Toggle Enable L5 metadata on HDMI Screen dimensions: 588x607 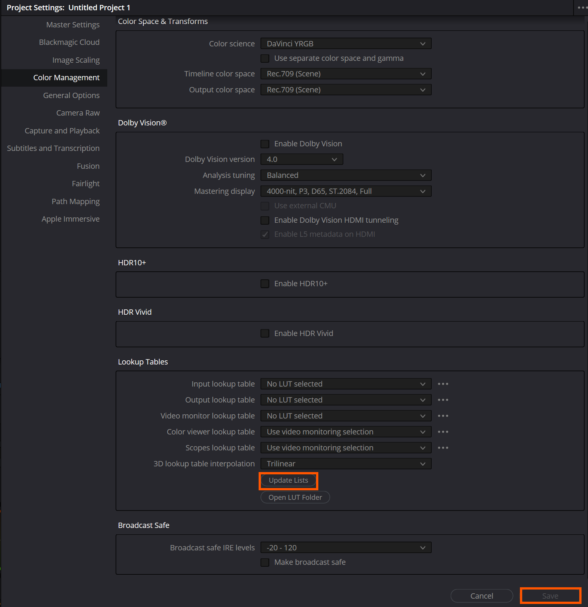[265, 235]
